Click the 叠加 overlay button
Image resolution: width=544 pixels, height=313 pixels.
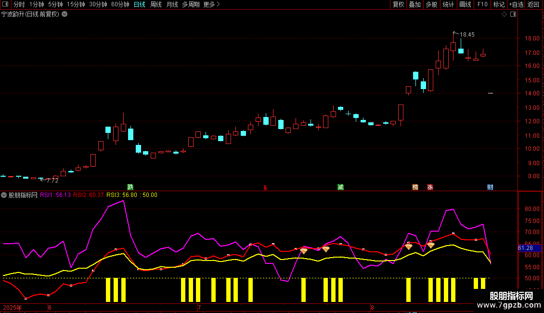(x=414, y=4)
